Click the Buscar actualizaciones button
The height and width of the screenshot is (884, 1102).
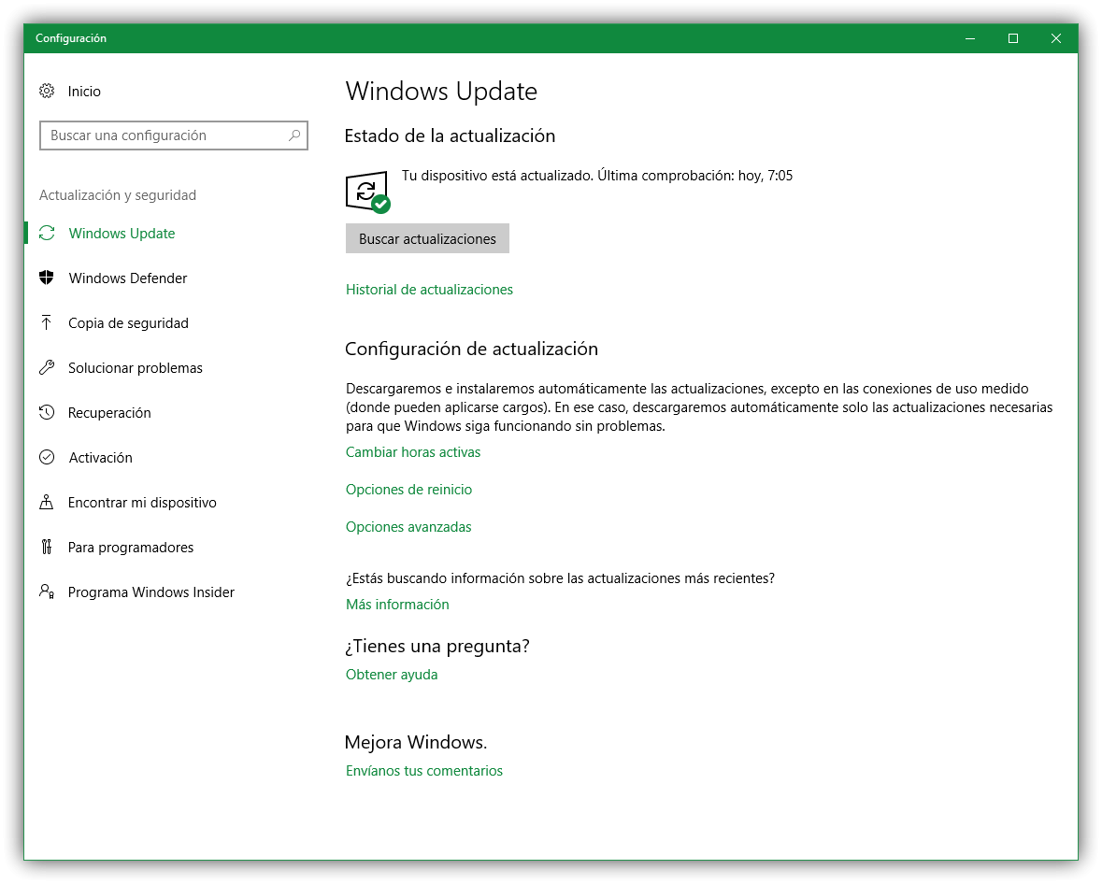tap(427, 239)
